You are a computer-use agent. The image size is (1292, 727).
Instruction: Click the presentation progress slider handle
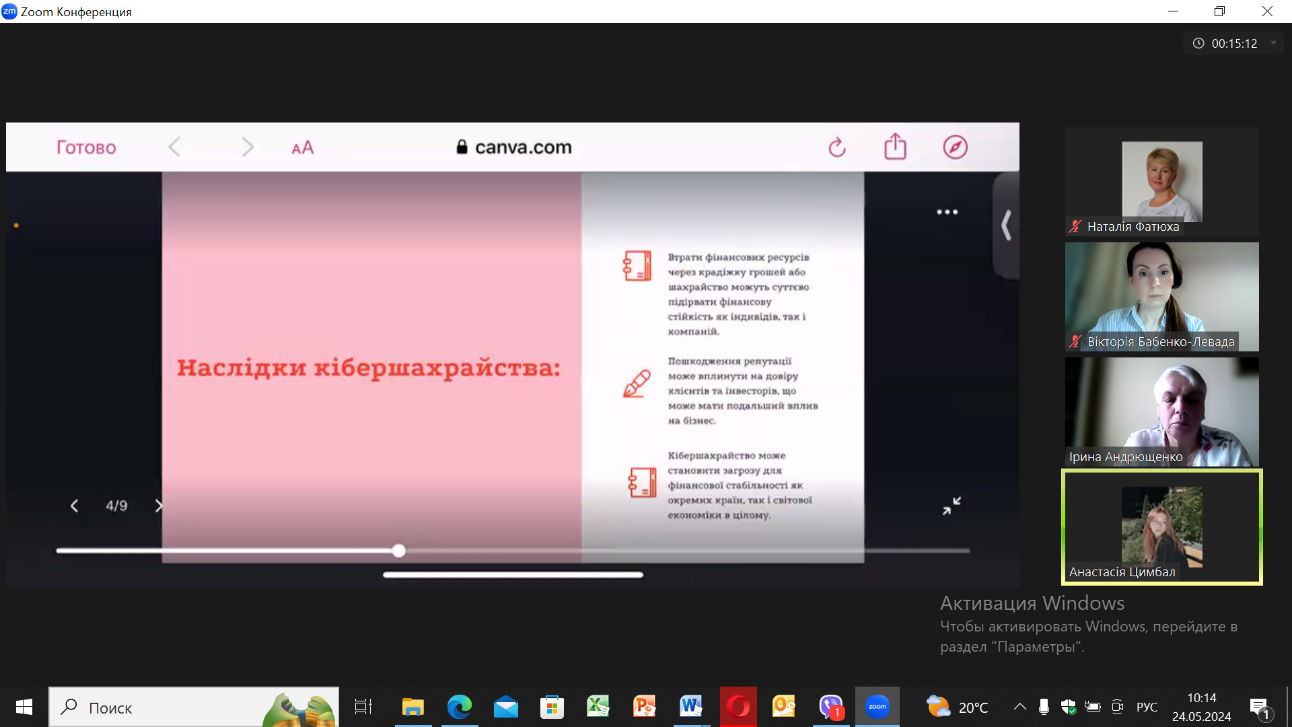399,551
